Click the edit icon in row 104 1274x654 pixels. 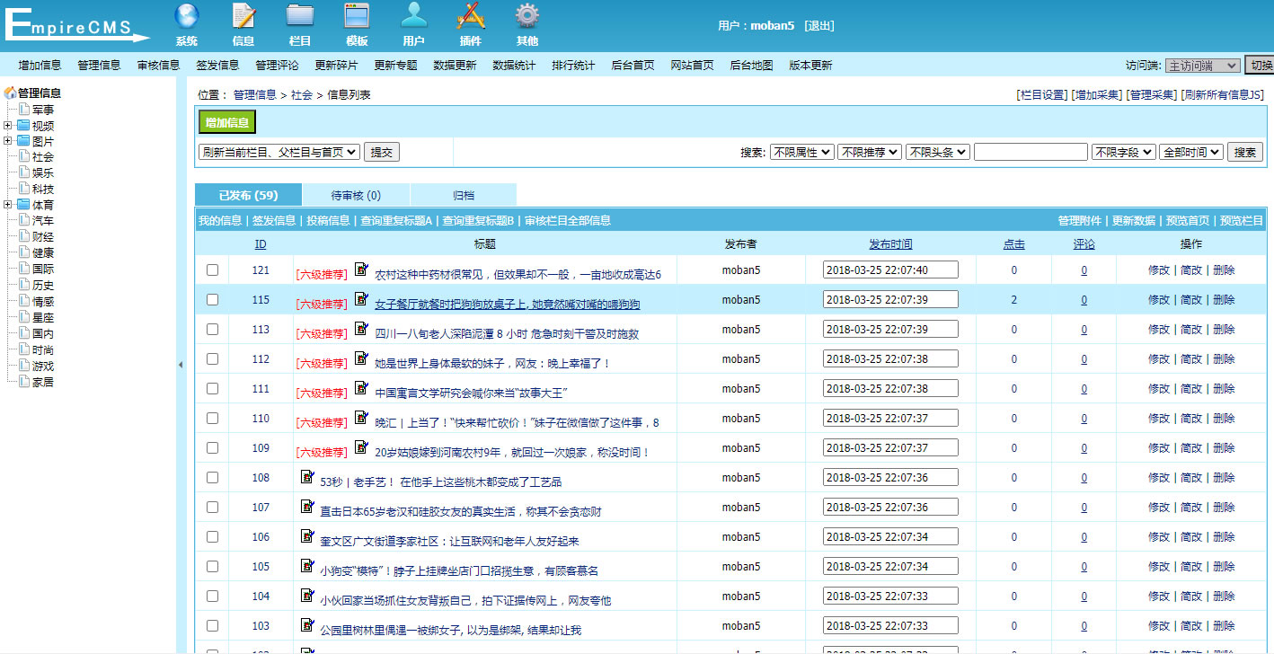(307, 595)
